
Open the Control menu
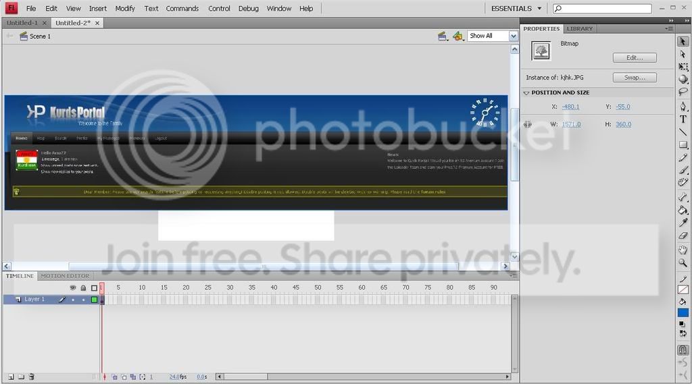[219, 8]
